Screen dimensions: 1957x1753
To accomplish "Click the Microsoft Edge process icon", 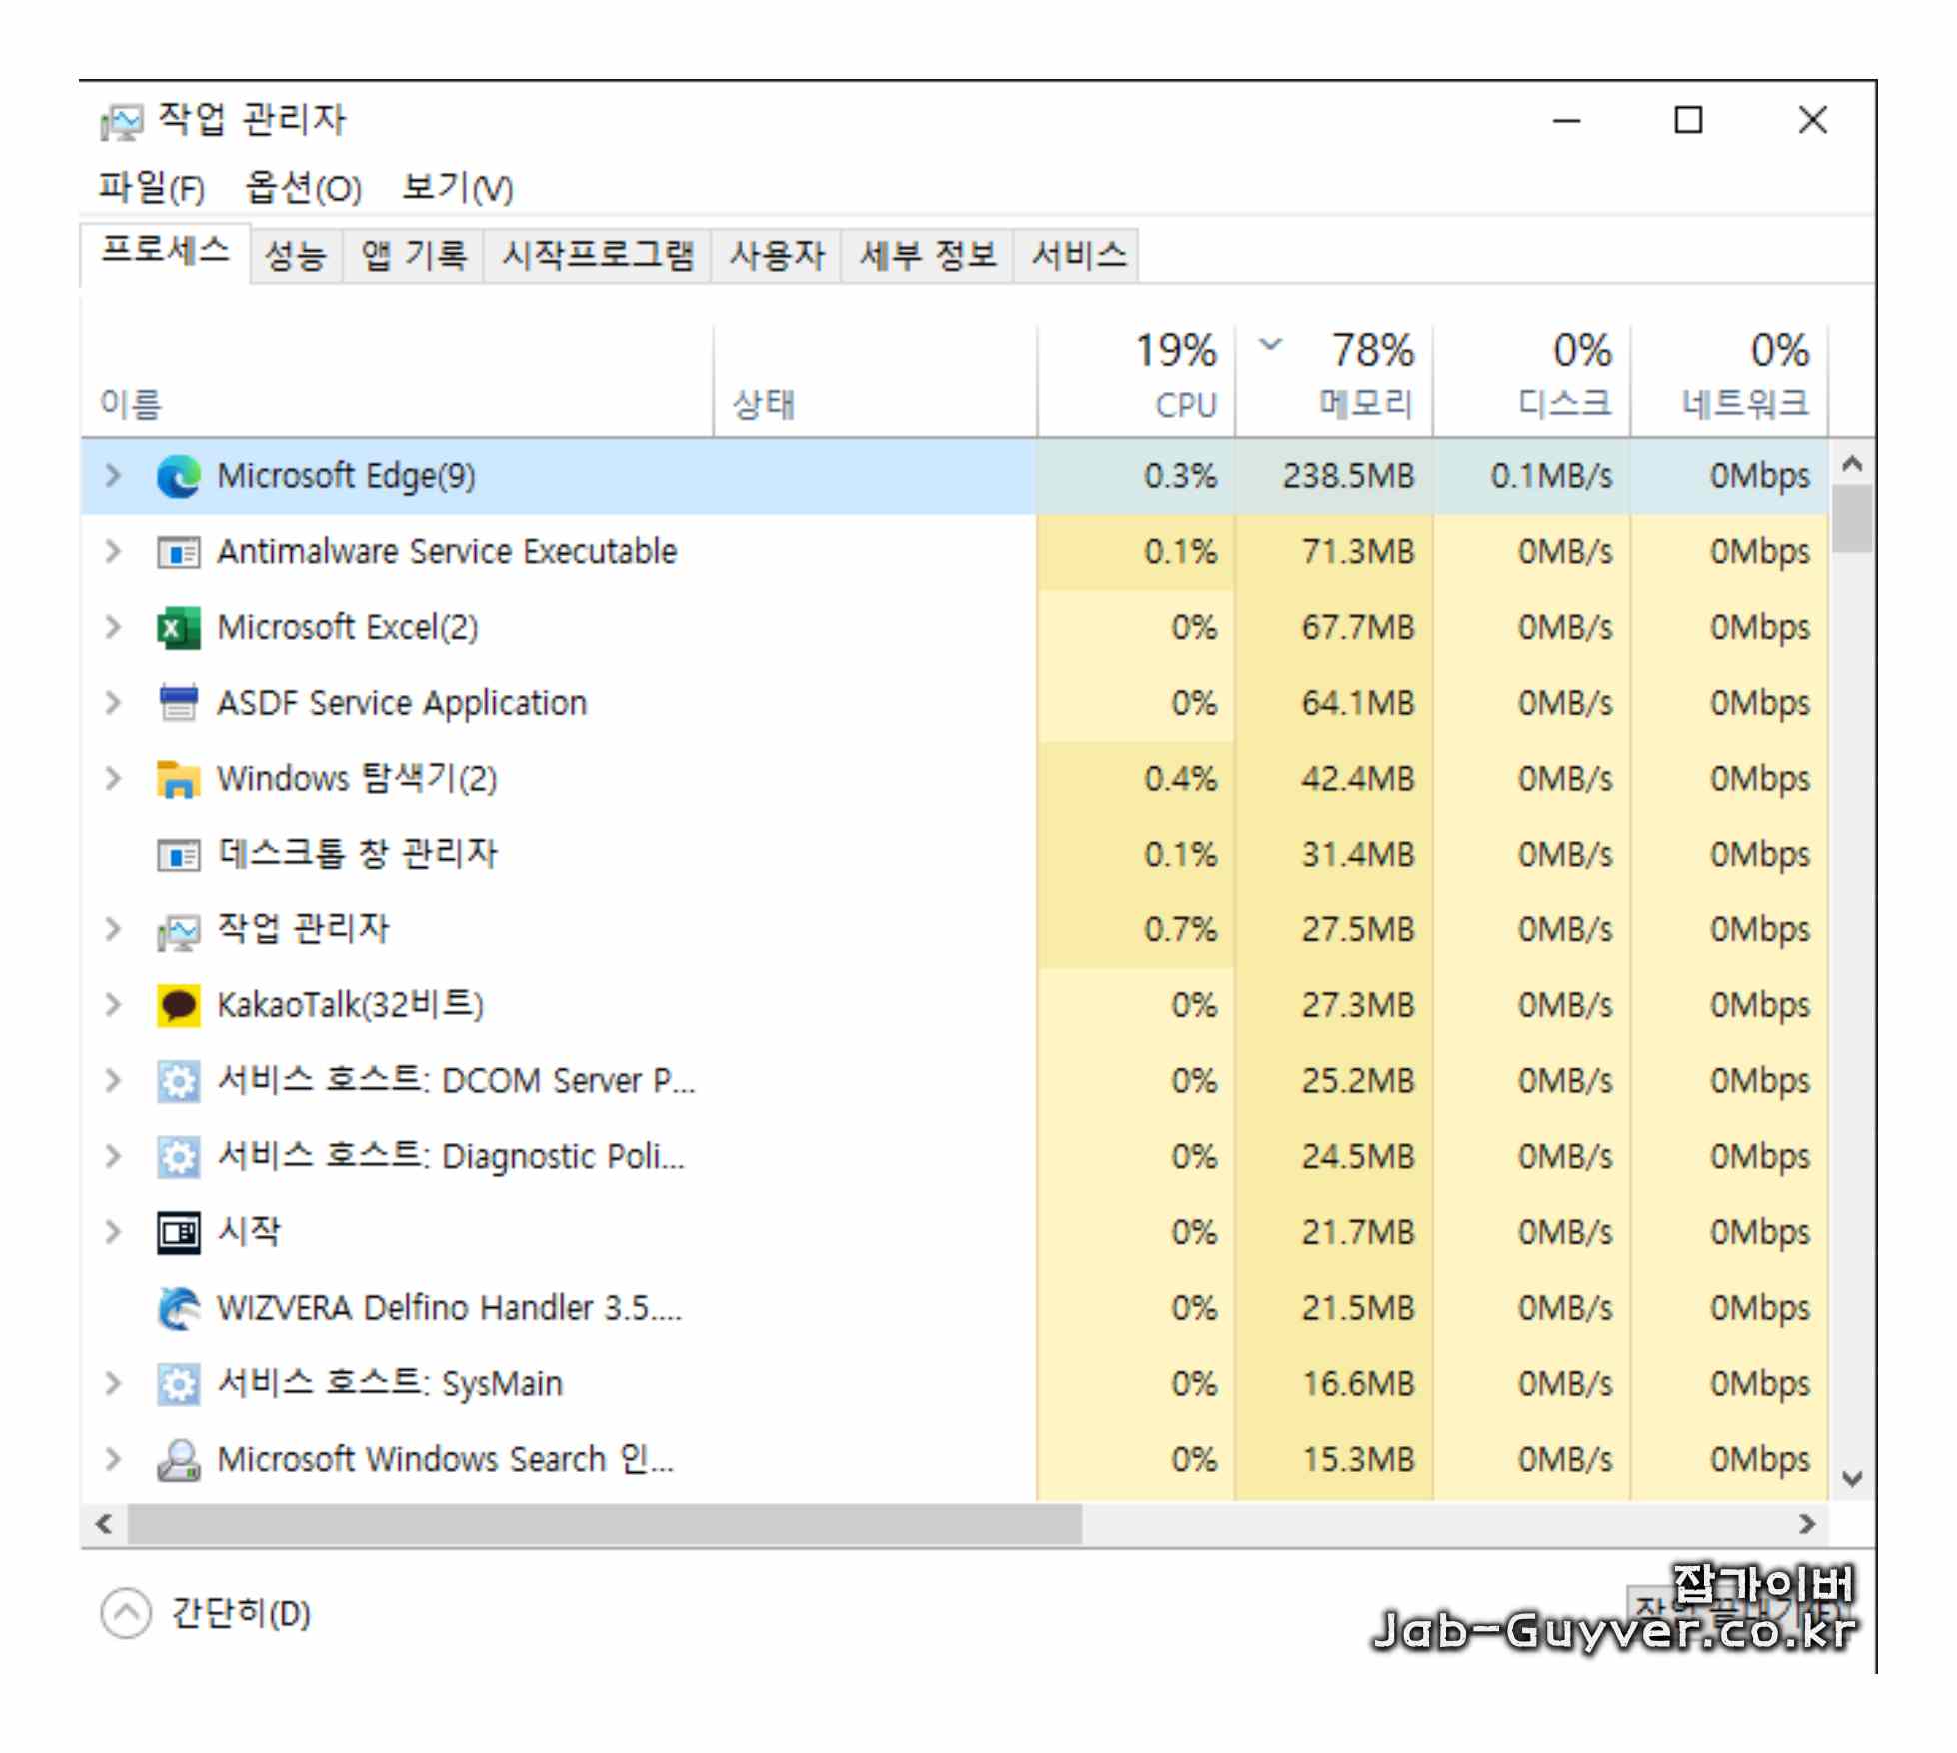I will pyautogui.click(x=179, y=476).
